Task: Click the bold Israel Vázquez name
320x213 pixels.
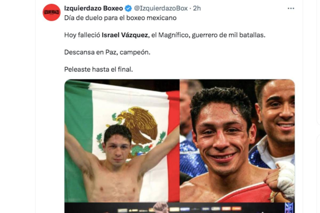Action: [125, 35]
